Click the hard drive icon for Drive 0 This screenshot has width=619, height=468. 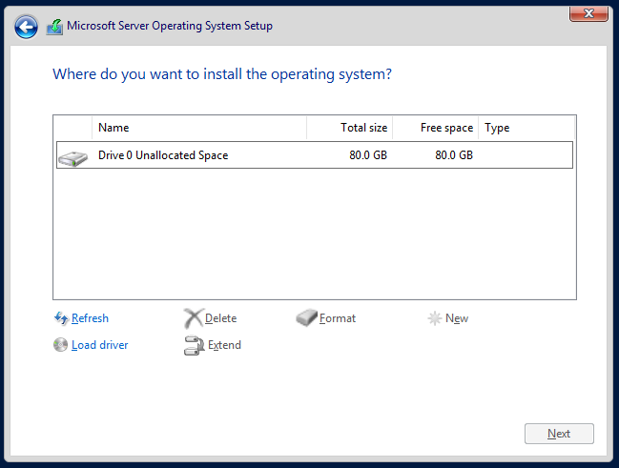click(x=73, y=158)
